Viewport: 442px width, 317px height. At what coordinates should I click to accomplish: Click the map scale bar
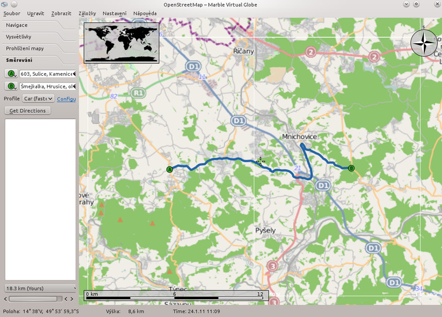pos(176,295)
